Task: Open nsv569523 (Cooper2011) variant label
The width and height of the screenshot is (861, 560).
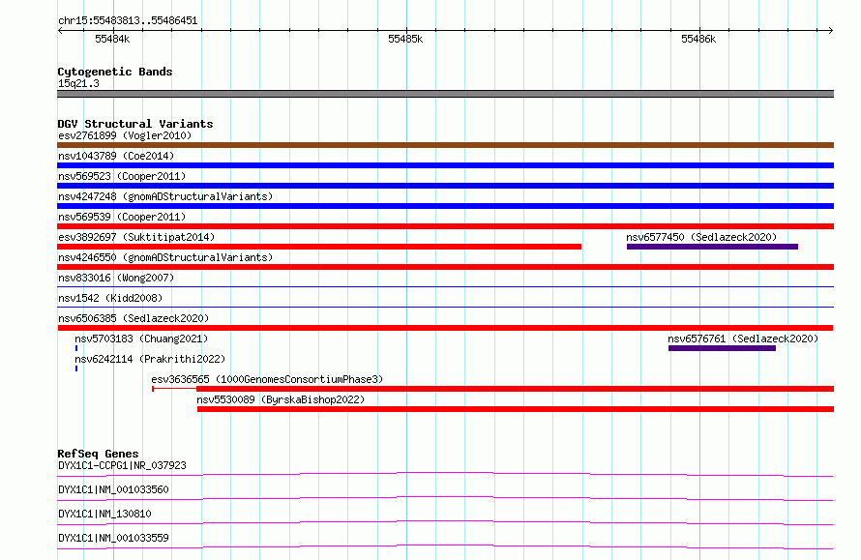Action: click(122, 176)
